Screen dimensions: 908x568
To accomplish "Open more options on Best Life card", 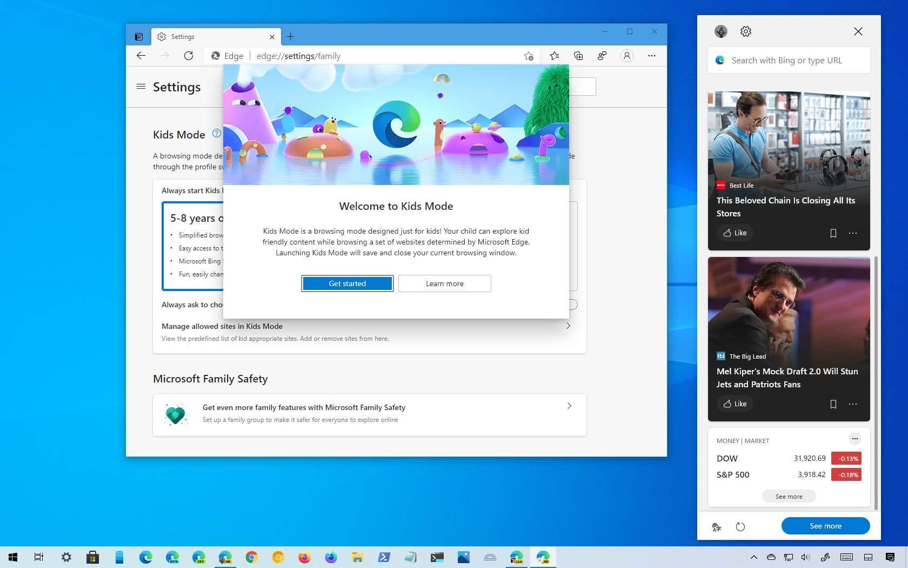I will click(853, 233).
